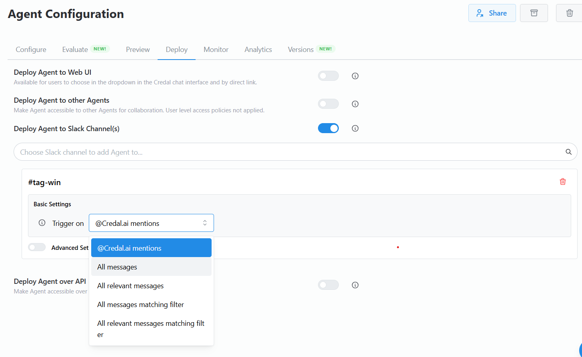Click the archive icon button

534,13
